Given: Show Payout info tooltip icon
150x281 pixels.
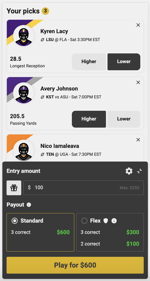Looking at the screenshot, I should 29,205.
